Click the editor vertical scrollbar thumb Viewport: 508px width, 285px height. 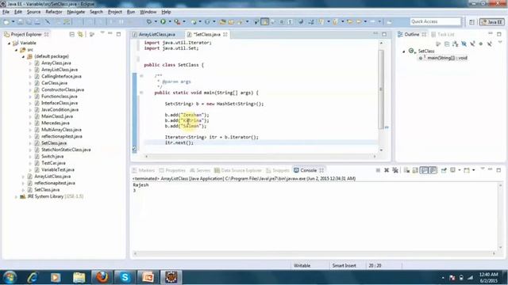[381, 89]
